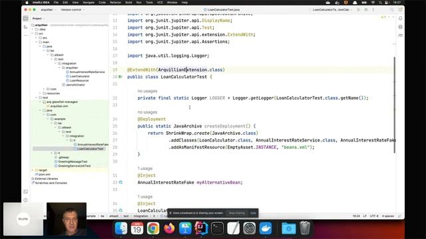
Task: Open IntelliJ IDEA in the Dock
Action: [x=201, y=228]
